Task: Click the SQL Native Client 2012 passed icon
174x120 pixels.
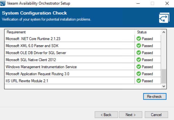Action: (139, 59)
